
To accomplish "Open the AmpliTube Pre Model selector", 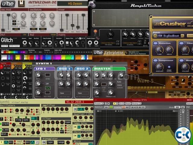I will [108, 43].
